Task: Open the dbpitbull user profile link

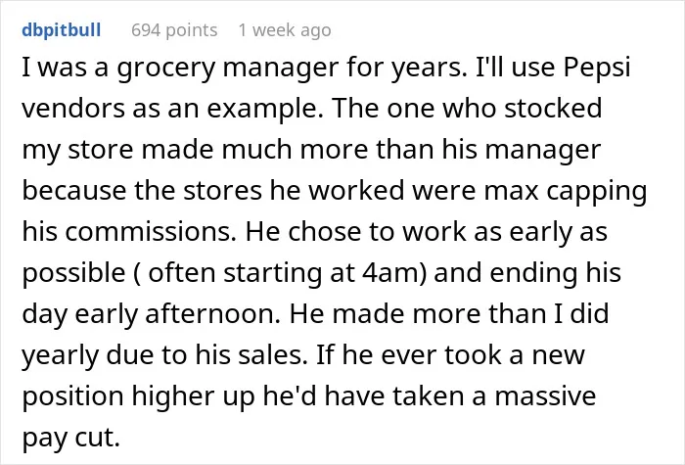Action: coord(61,30)
